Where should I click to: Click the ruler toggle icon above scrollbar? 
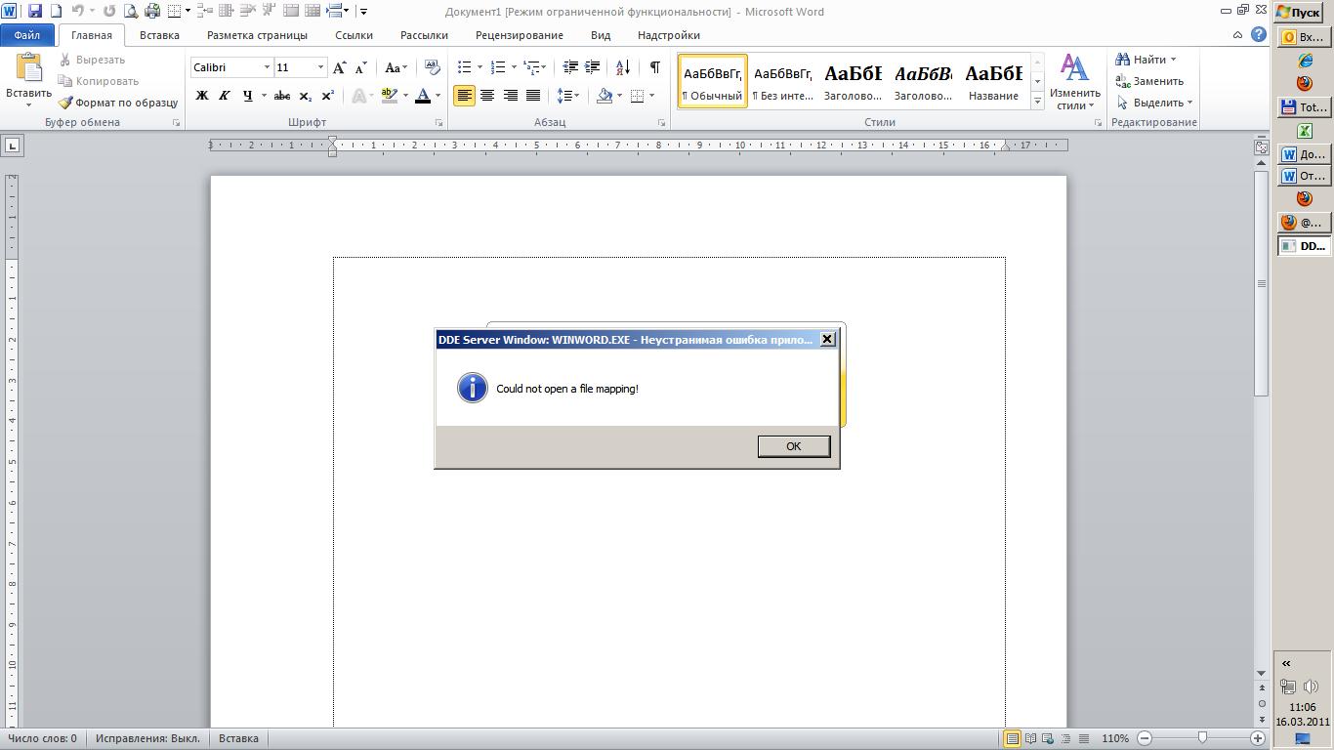tap(1261, 146)
